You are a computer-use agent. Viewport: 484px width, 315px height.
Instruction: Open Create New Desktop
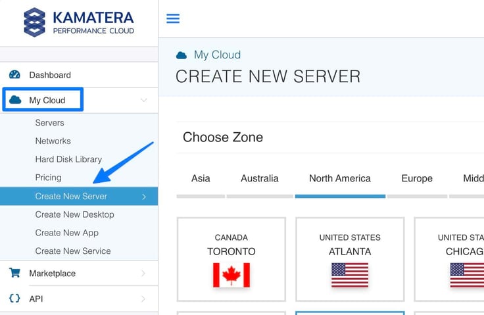[x=75, y=214]
